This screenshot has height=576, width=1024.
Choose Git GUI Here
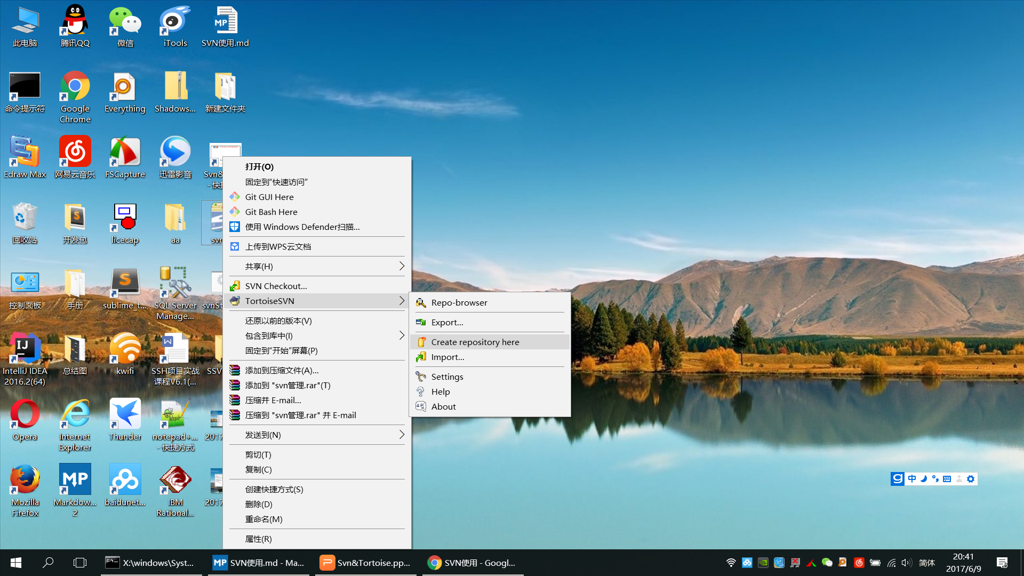point(317,197)
